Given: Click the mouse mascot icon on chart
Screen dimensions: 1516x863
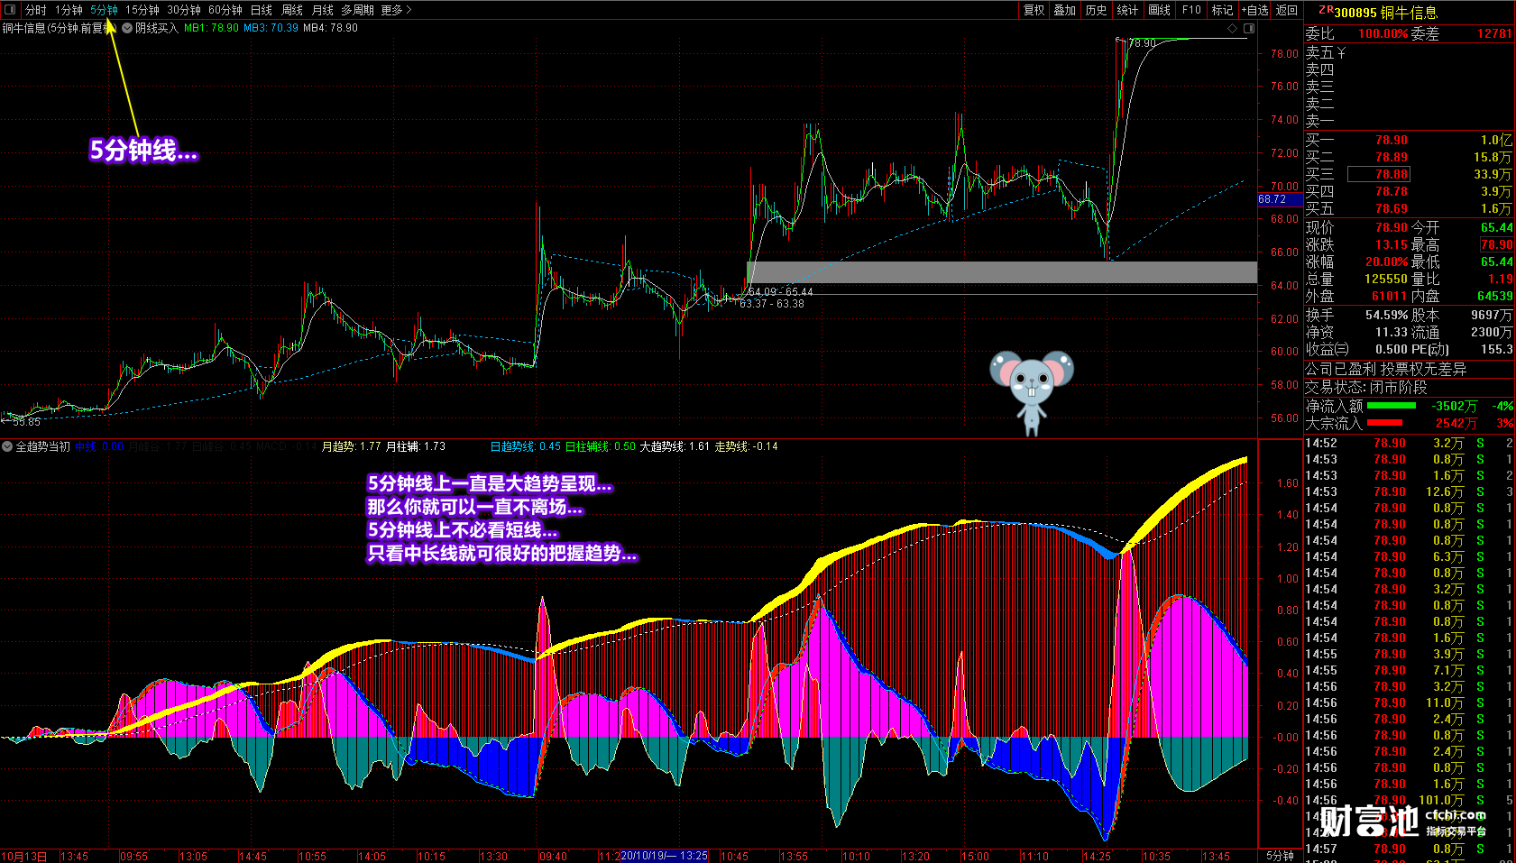Looking at the screenshot, I should pos(1032,392).
